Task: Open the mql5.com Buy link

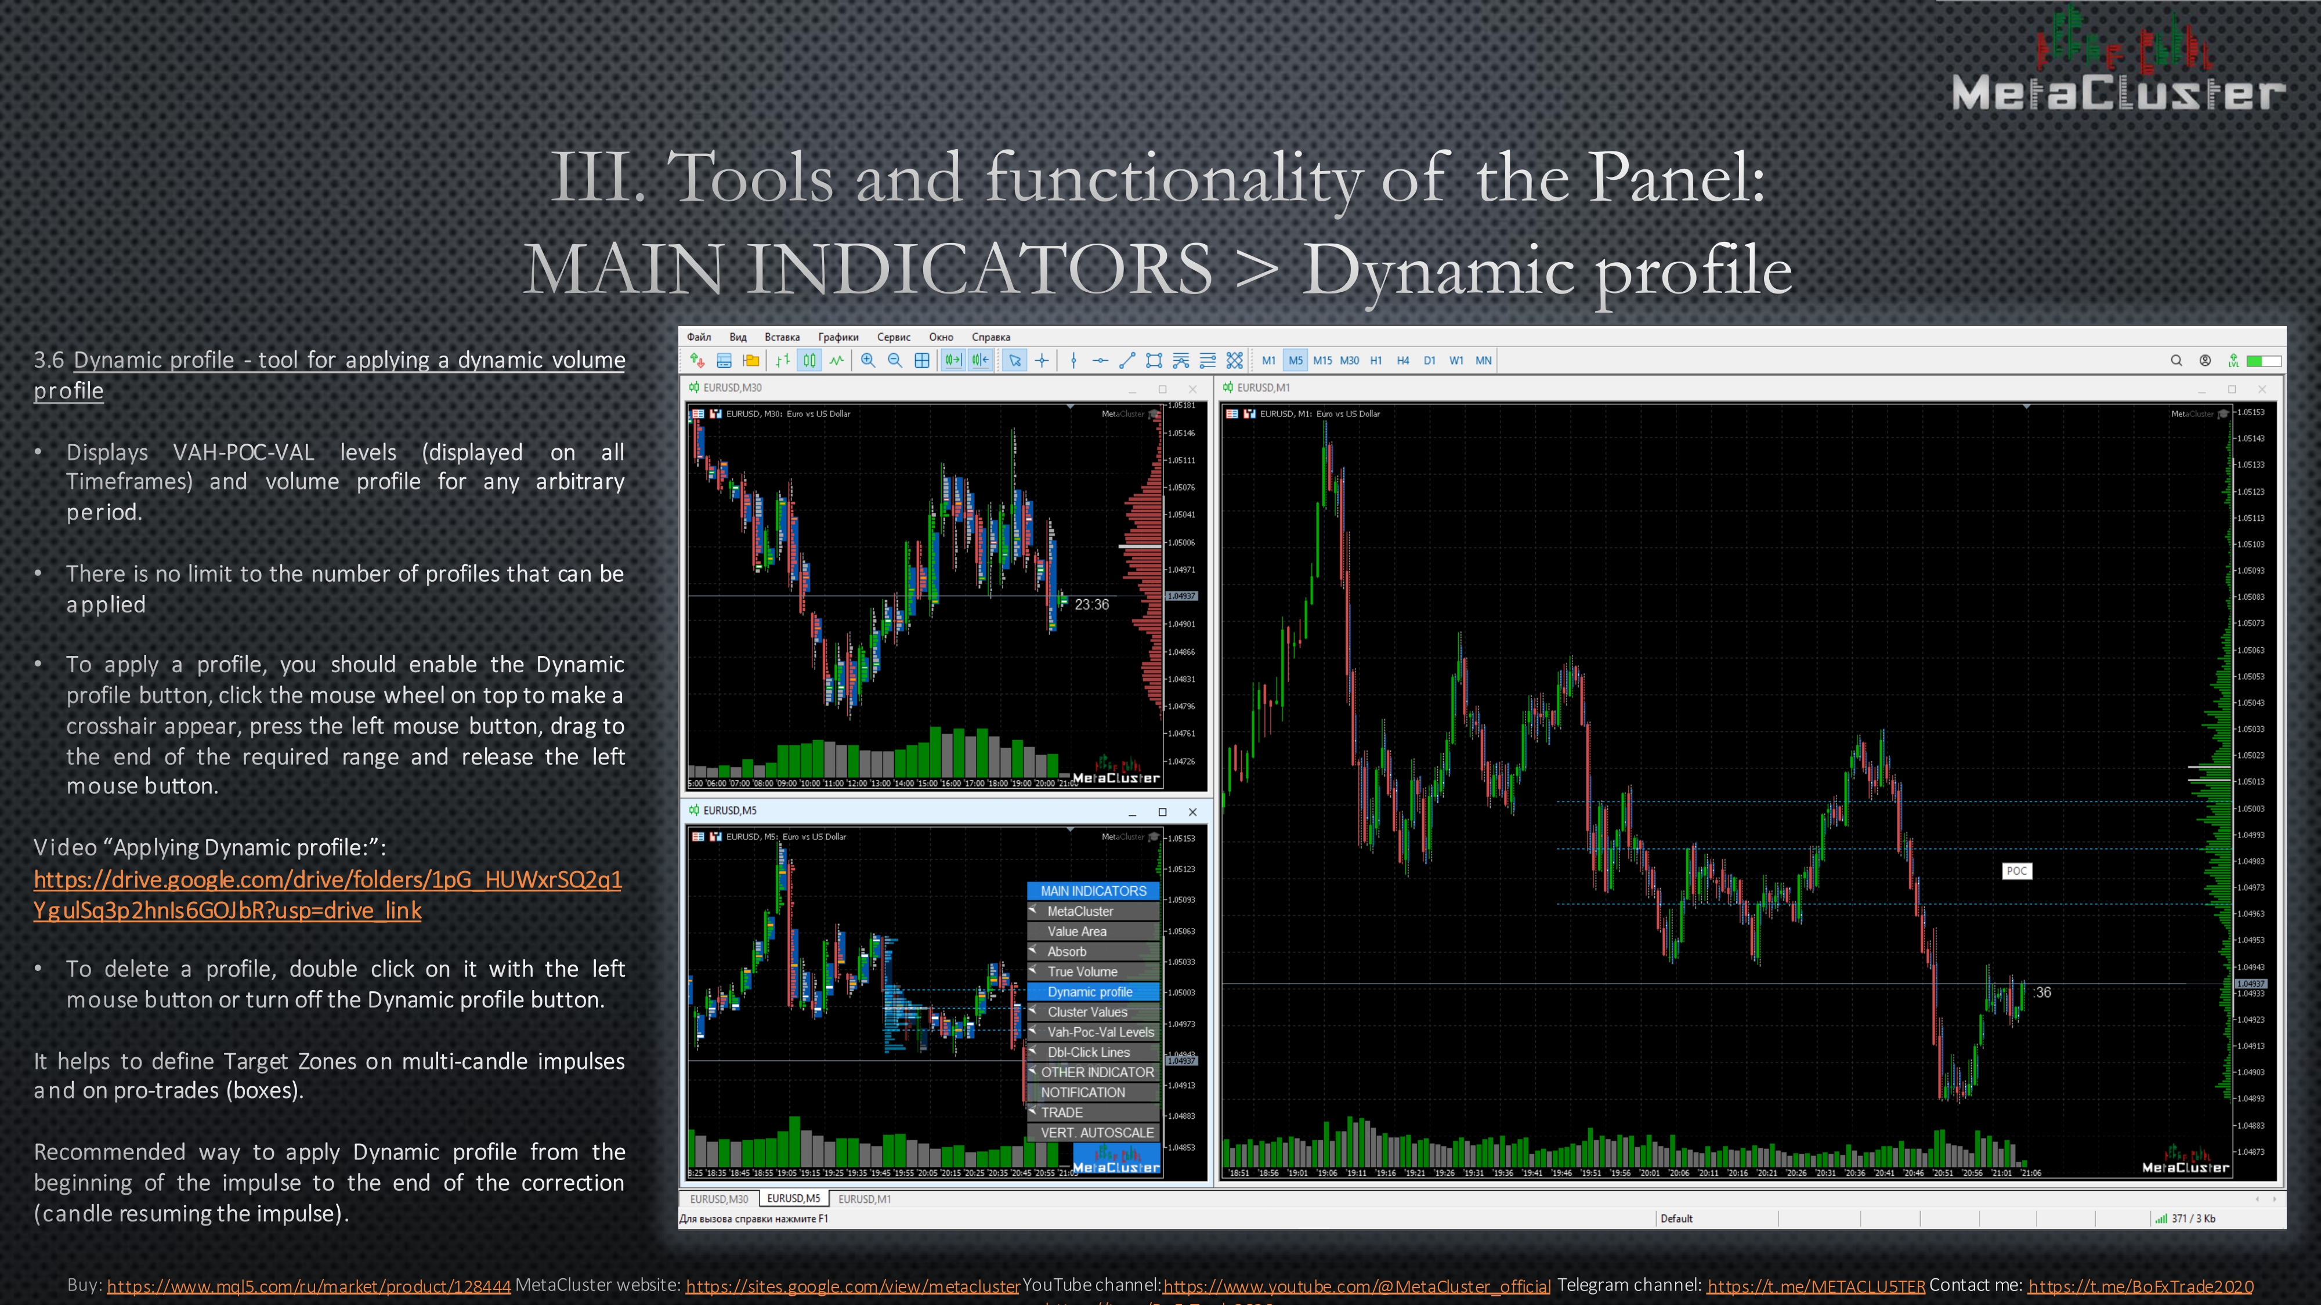Action: 308,1286
